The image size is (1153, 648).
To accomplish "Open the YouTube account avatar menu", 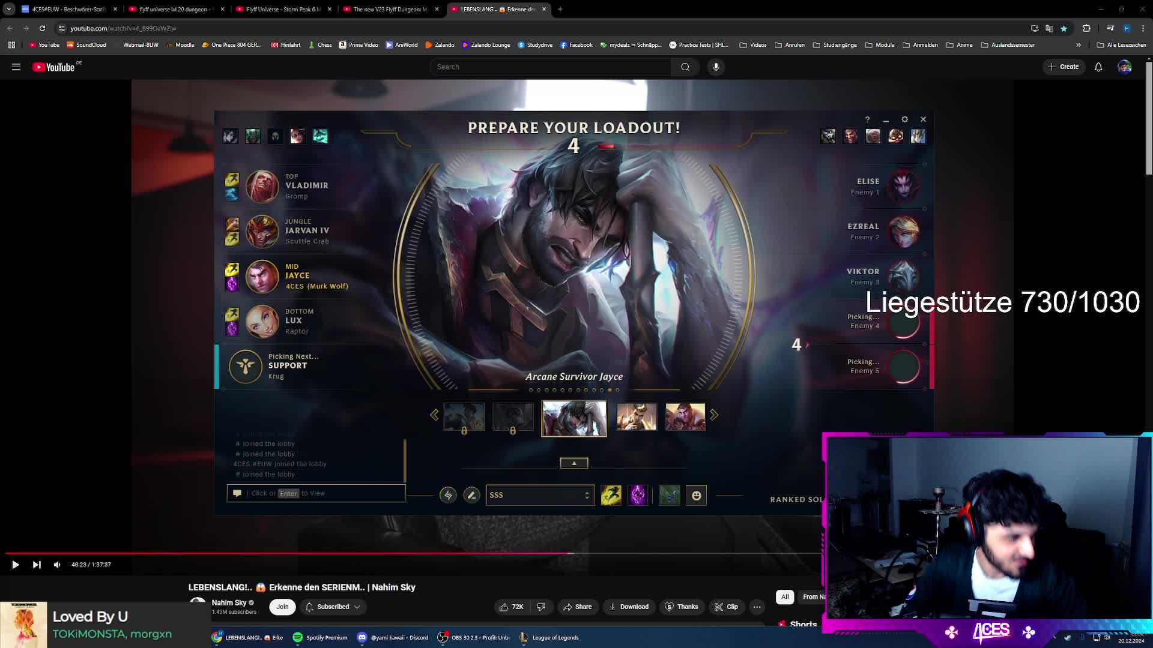I will click(x=1125, y=67).
